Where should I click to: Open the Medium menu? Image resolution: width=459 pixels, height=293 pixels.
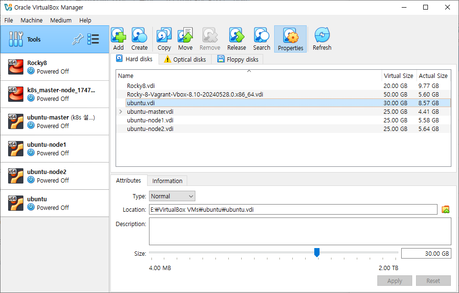click(x=61, y=20)
